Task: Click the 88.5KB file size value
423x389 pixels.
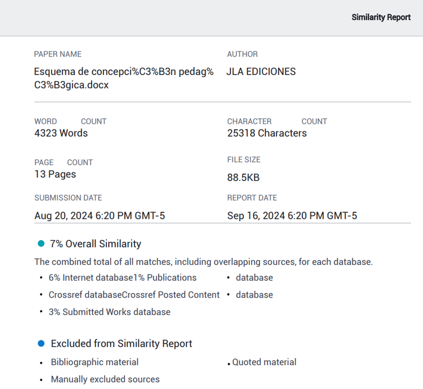Action: pyautogui.click(x=243, y=178)
